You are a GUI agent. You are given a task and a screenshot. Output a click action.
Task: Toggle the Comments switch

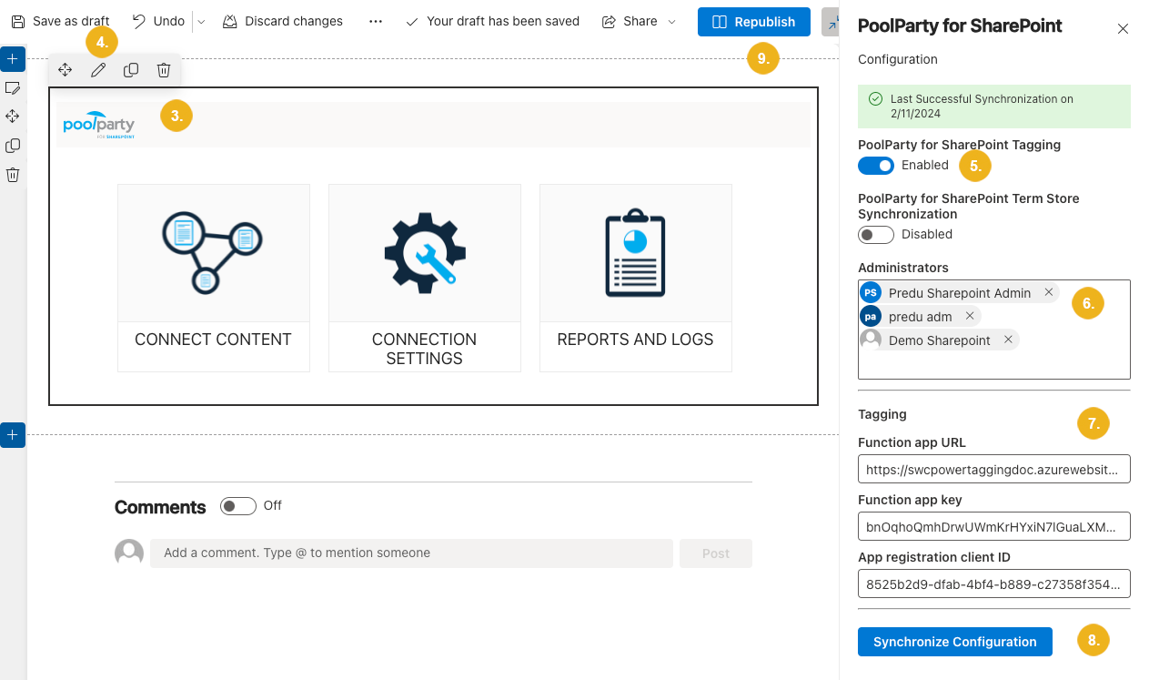(238, 506)
